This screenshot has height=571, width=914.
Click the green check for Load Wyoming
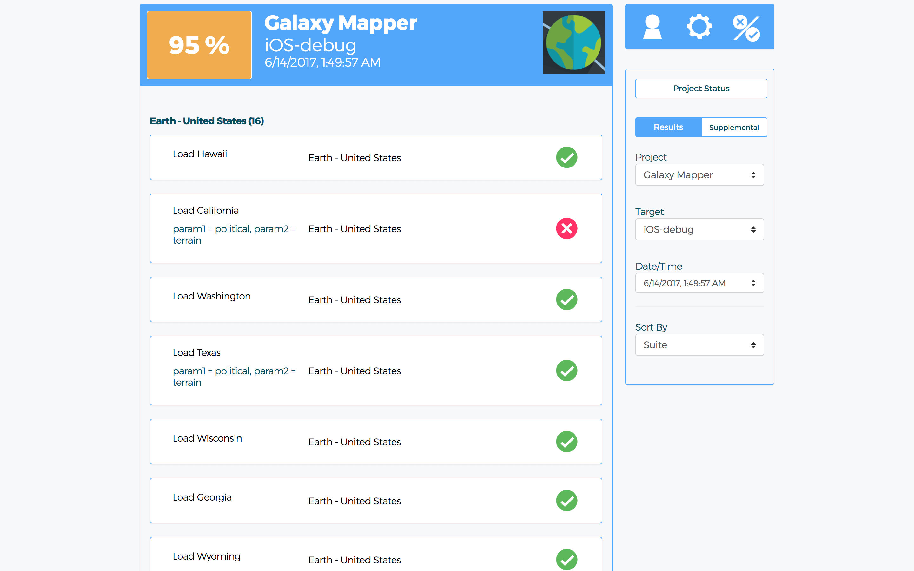pos(566,559)
